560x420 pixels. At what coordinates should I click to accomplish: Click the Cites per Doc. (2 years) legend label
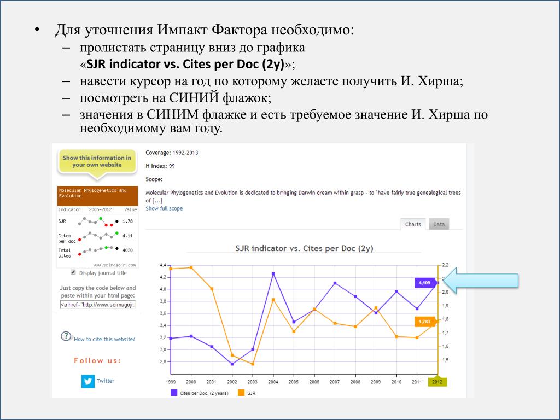pyautogui.click(x=204, y=393)
